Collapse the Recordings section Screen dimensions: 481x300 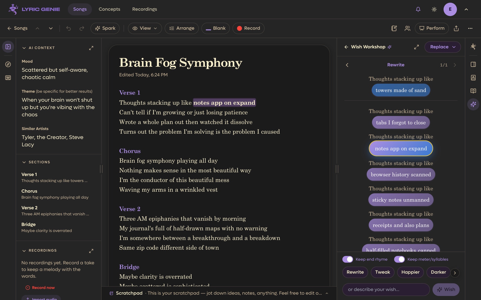coord(24,250)
